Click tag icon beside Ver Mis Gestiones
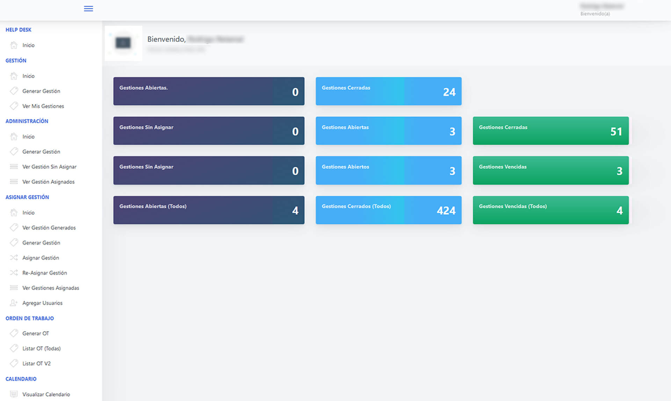 tap(14, 106)
